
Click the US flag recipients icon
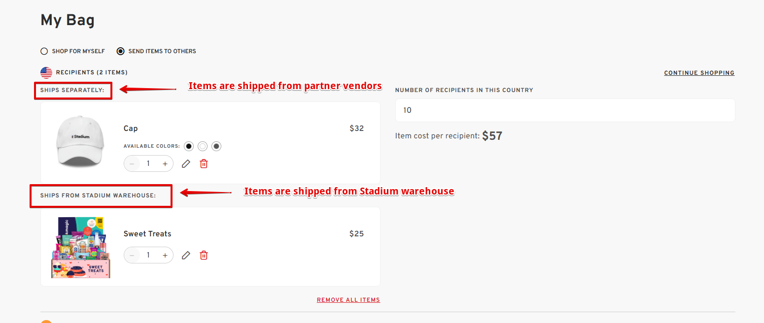pyautogui.click(x=46, y=73)
